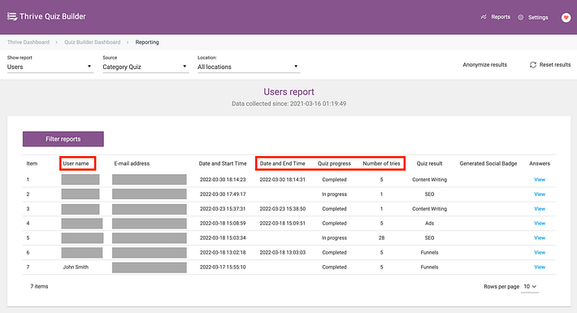Click the Reset results refresh icon
This screenshot has width=577, height=313.
pyautogui.click(x=533, y=65)
